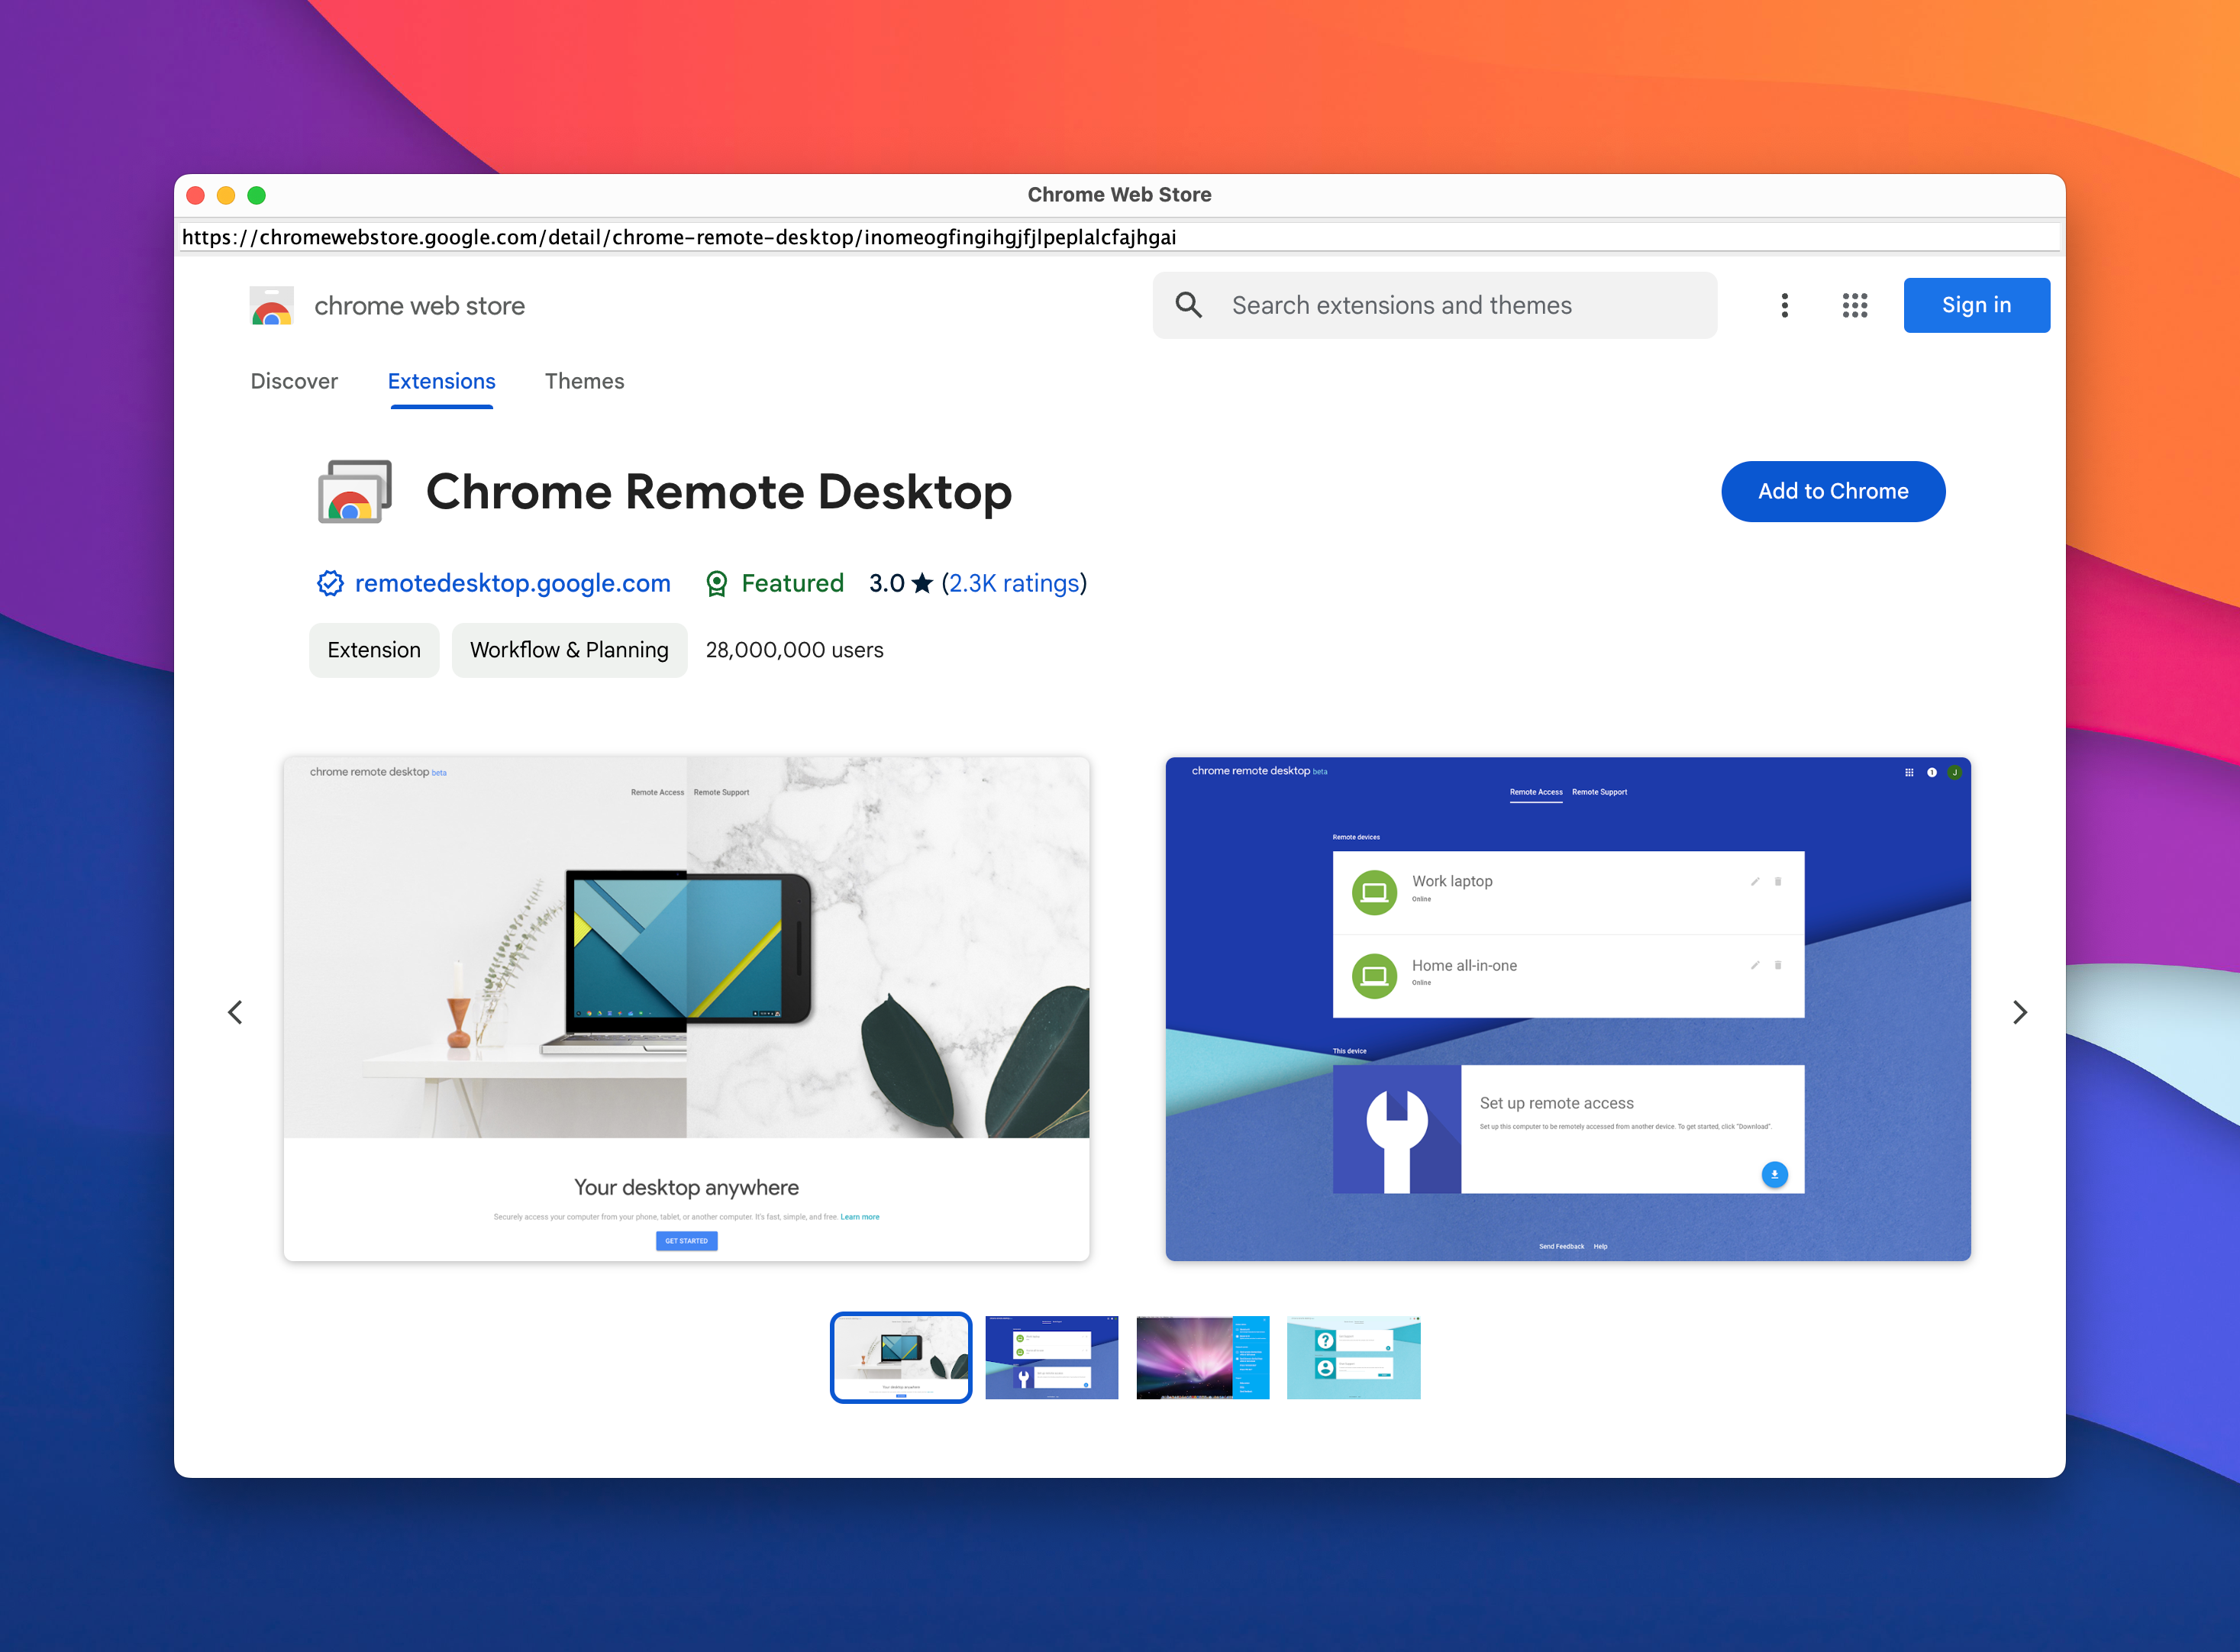The height and width of the screenshot is (1652, 2240).
Task: Select the fourth screenshot thumbnail
Action: (x=1355, y=1358)
